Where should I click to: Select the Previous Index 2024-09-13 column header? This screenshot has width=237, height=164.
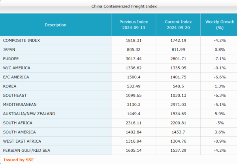click(133, 25)
